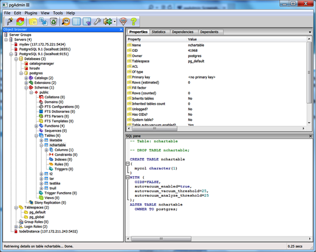
Task: Click the properties vertical scrollbar thumb
Action: point(309,72)
